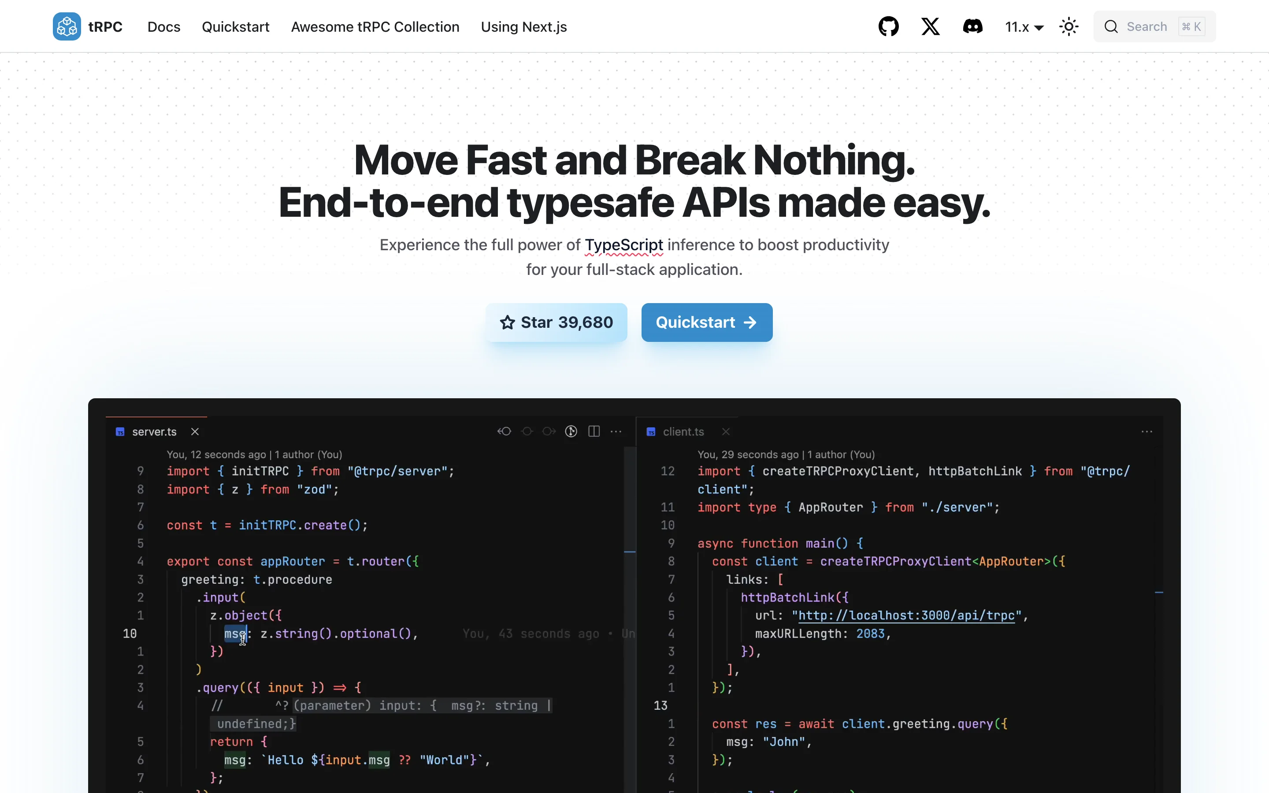This screenshot has height=793, width=1269.
Task: Click the X (Twitter) icon
Action: pyautogui.click(x=930, y=26)
